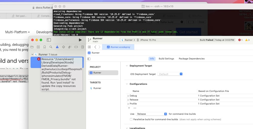Expand the Release configuration row

click(x=128, y=100)
